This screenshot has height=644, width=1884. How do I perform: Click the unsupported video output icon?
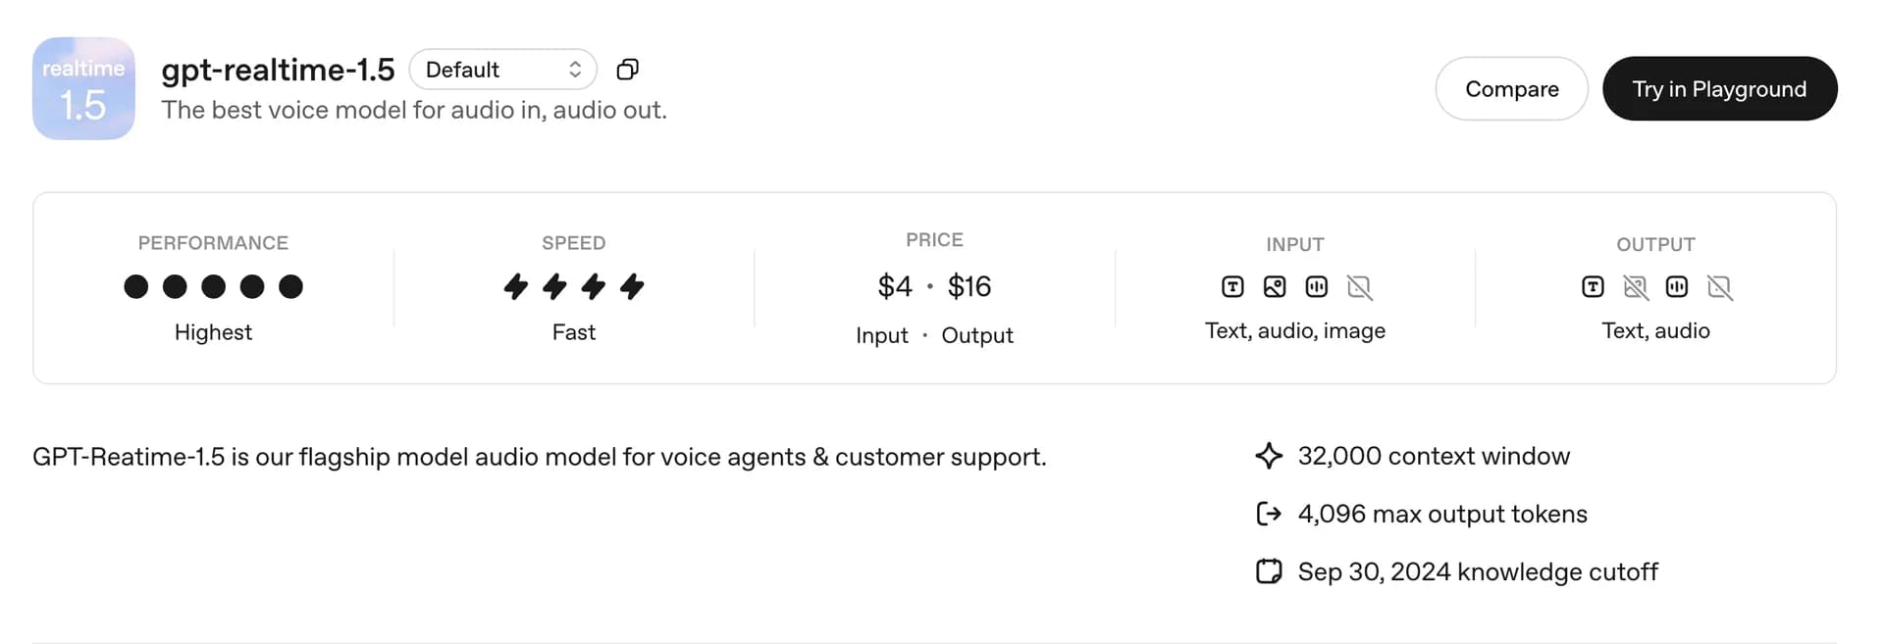[x=1719, y=287]
